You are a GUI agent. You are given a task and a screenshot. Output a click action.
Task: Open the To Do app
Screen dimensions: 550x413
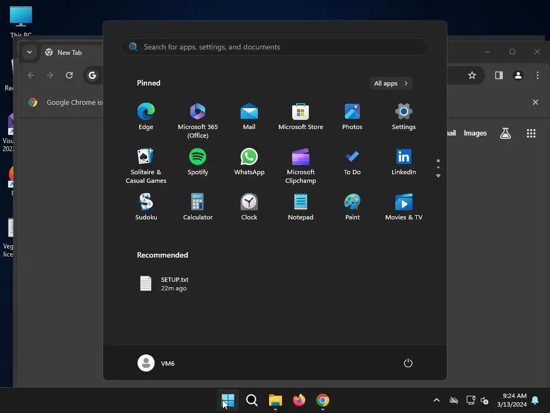coord(352,161)
